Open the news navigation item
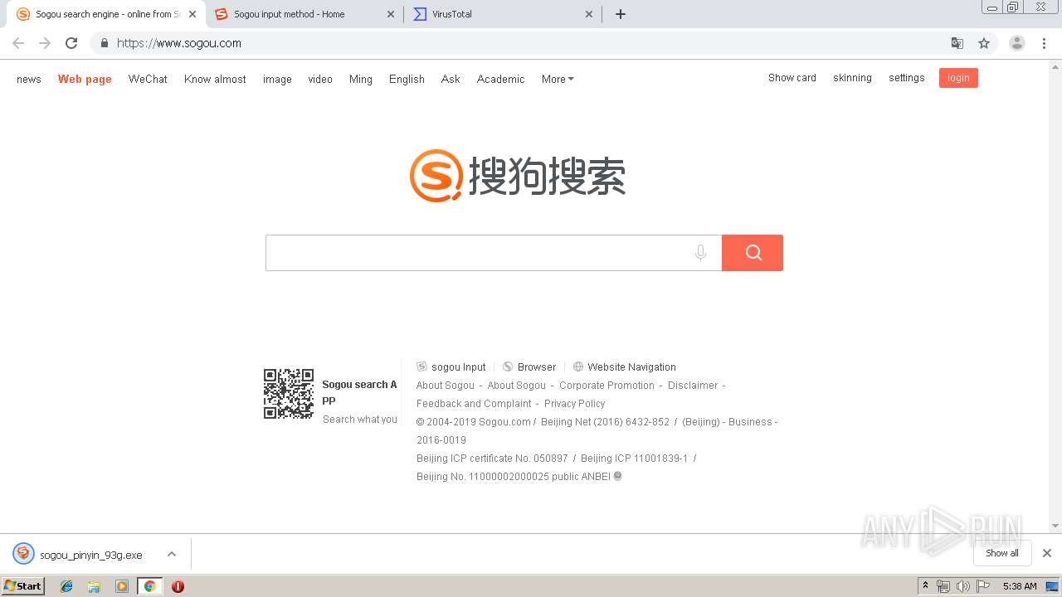Image resolution: width=1062 pixels, height=597 pixels. 29,79
